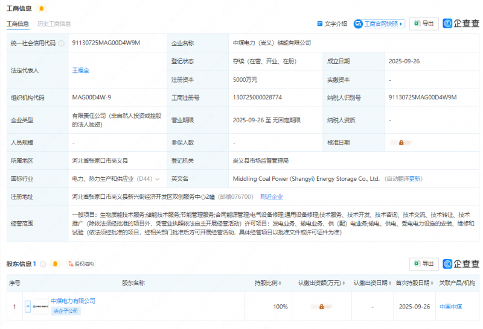The width and height of the screenshot is (483, 329).
Task: Click the bell alert icon beside 工商信息
Action: (41, 8)
